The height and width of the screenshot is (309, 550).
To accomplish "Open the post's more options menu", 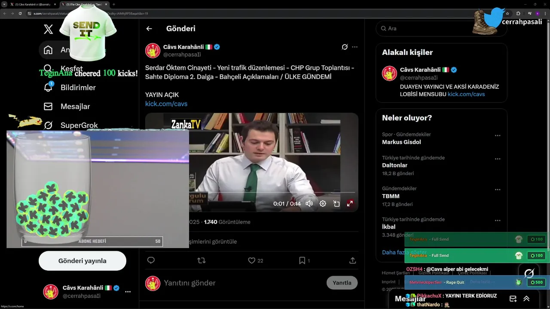I will (354, 47).
